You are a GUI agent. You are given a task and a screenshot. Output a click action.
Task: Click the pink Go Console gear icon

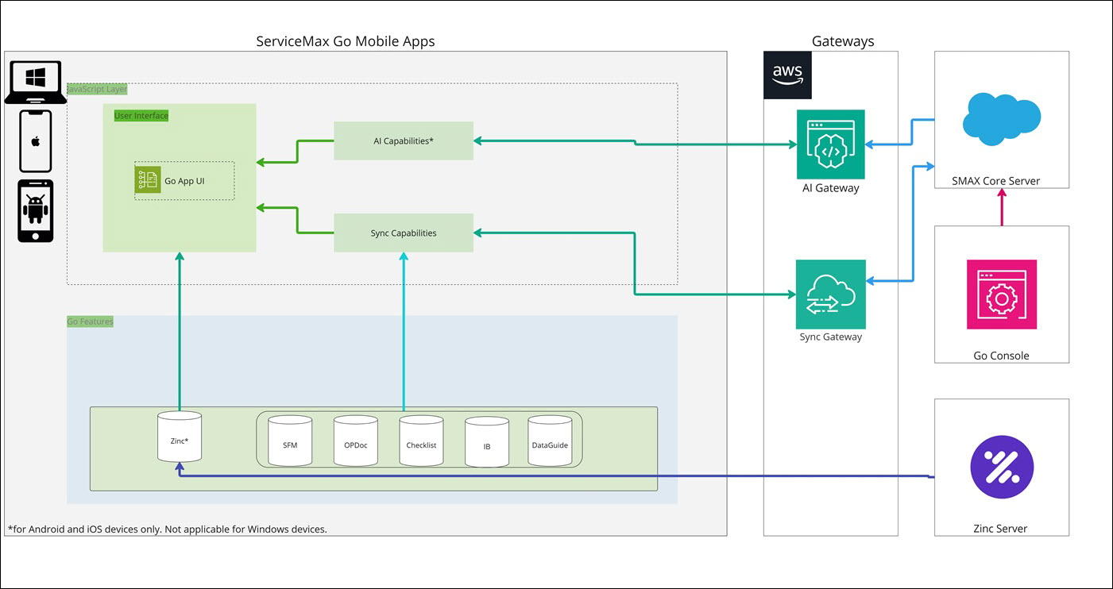pyautogui.click(x=1001, y=294)
